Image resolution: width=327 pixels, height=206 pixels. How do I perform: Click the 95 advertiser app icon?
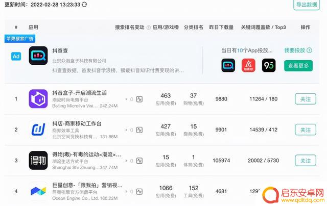tap(269, 65)
